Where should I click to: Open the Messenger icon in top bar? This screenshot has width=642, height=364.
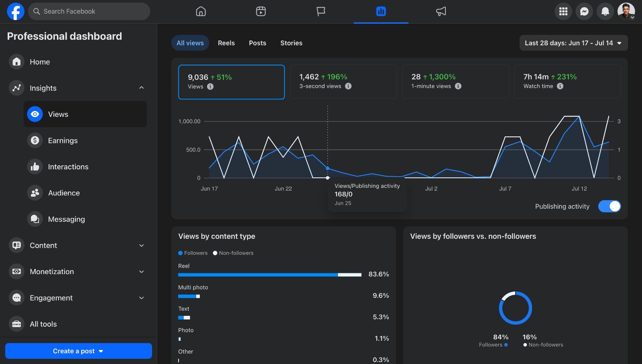coord(584,11)
